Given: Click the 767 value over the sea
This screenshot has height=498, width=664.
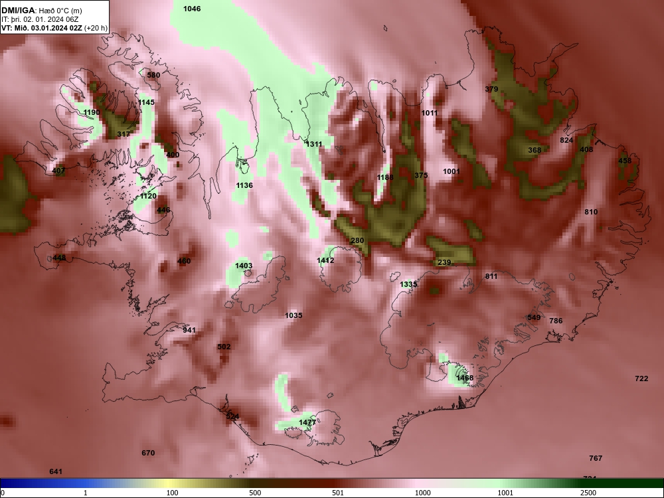Looking at the screenshot, I should click(x=596, y=458).
